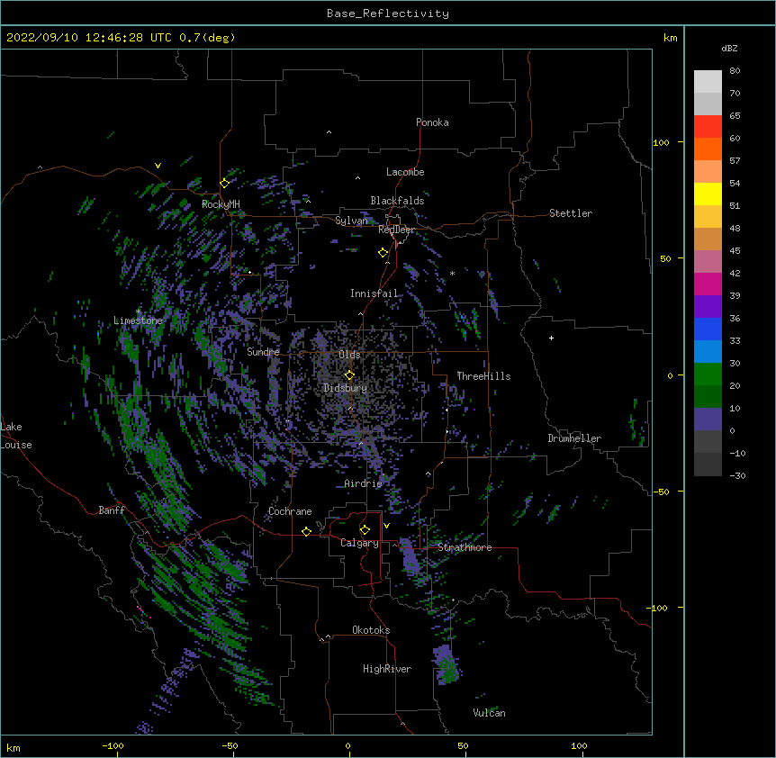Click the red 65 dBZ color swatch
776x758 pixels.
click(708, 126)
